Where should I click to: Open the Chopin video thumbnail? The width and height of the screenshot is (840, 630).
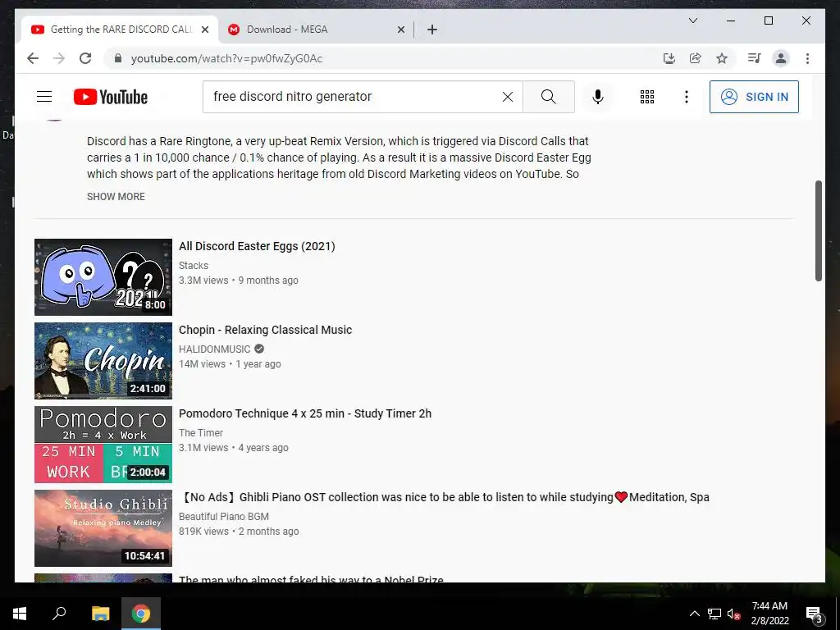point(103,361)
